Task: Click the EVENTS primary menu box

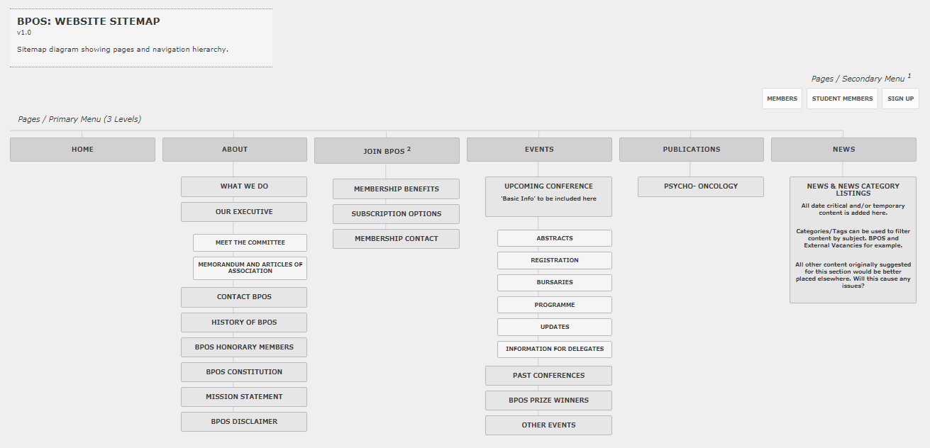Action: 539,150
